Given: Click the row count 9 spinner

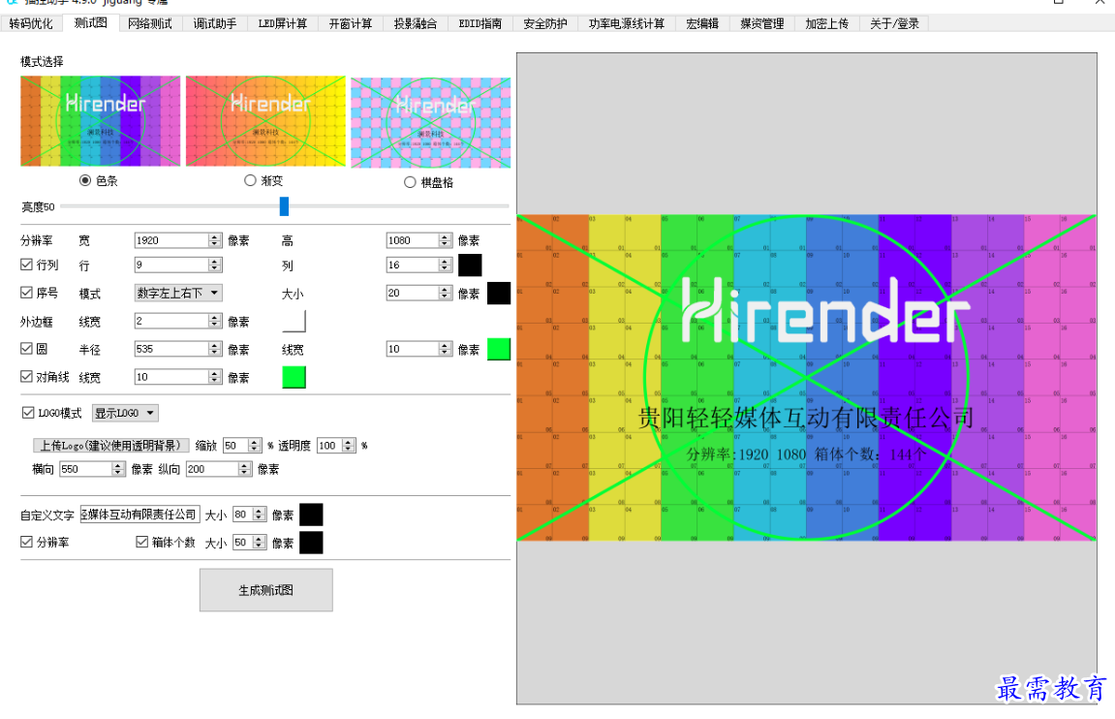Looking at the screenshot, I should 215,265.
